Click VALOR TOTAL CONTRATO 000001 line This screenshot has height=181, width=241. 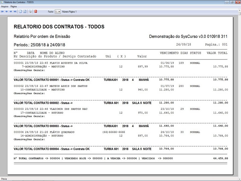tap(121, 80)
